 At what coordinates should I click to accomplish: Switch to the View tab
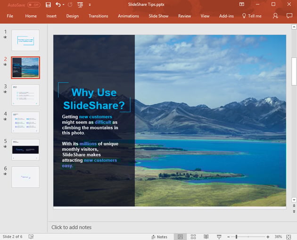tap(205, 16)
